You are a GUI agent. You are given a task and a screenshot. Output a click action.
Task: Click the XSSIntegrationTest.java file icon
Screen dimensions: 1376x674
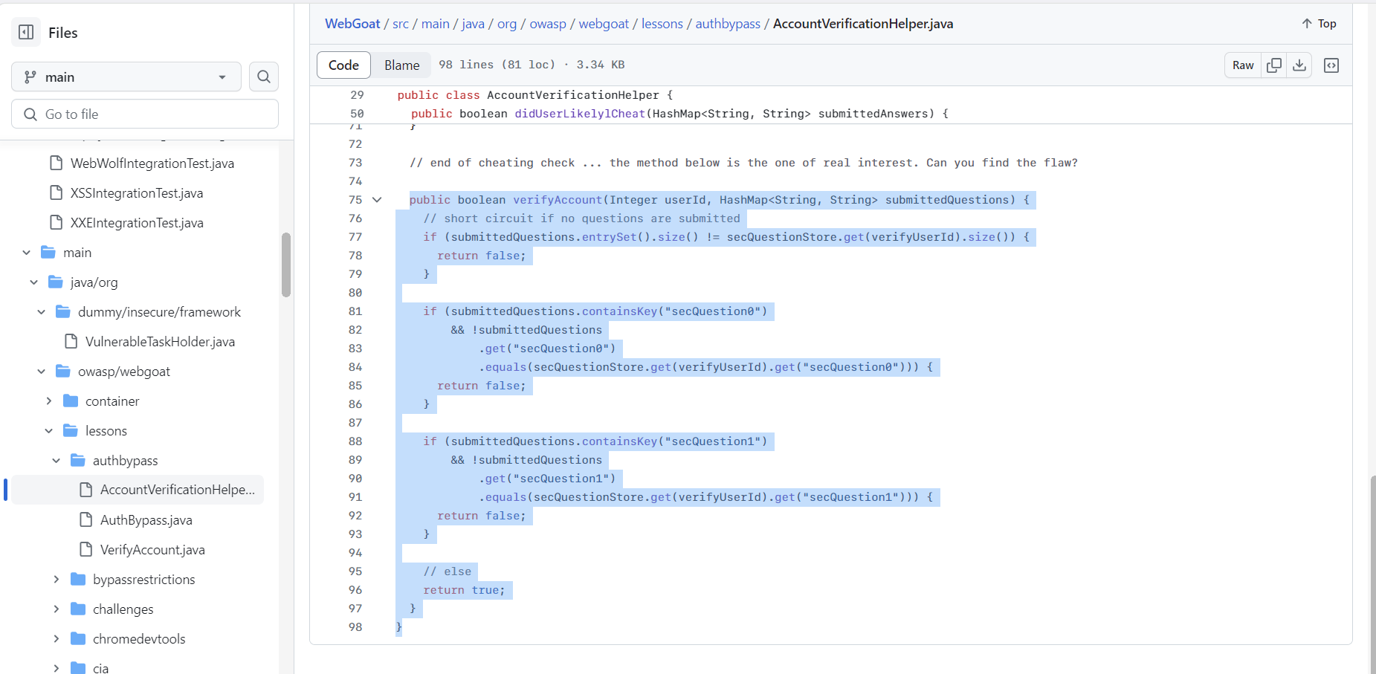(56, 192)
